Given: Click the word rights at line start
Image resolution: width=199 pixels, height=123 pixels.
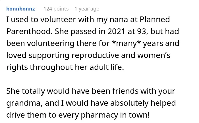Looking at the screenshot, I should coord(17,67).
